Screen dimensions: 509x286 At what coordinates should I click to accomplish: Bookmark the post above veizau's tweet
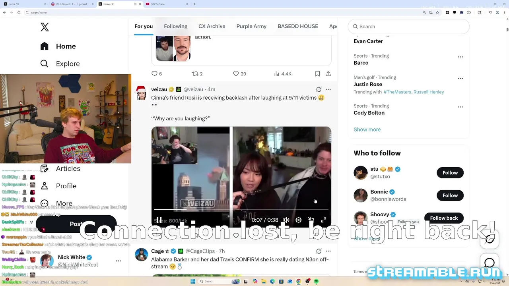(x=317, y=73)
